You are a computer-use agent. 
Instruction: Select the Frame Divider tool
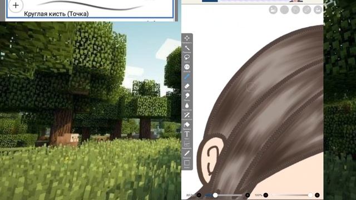pyautogui.click(x=187, y=144)
